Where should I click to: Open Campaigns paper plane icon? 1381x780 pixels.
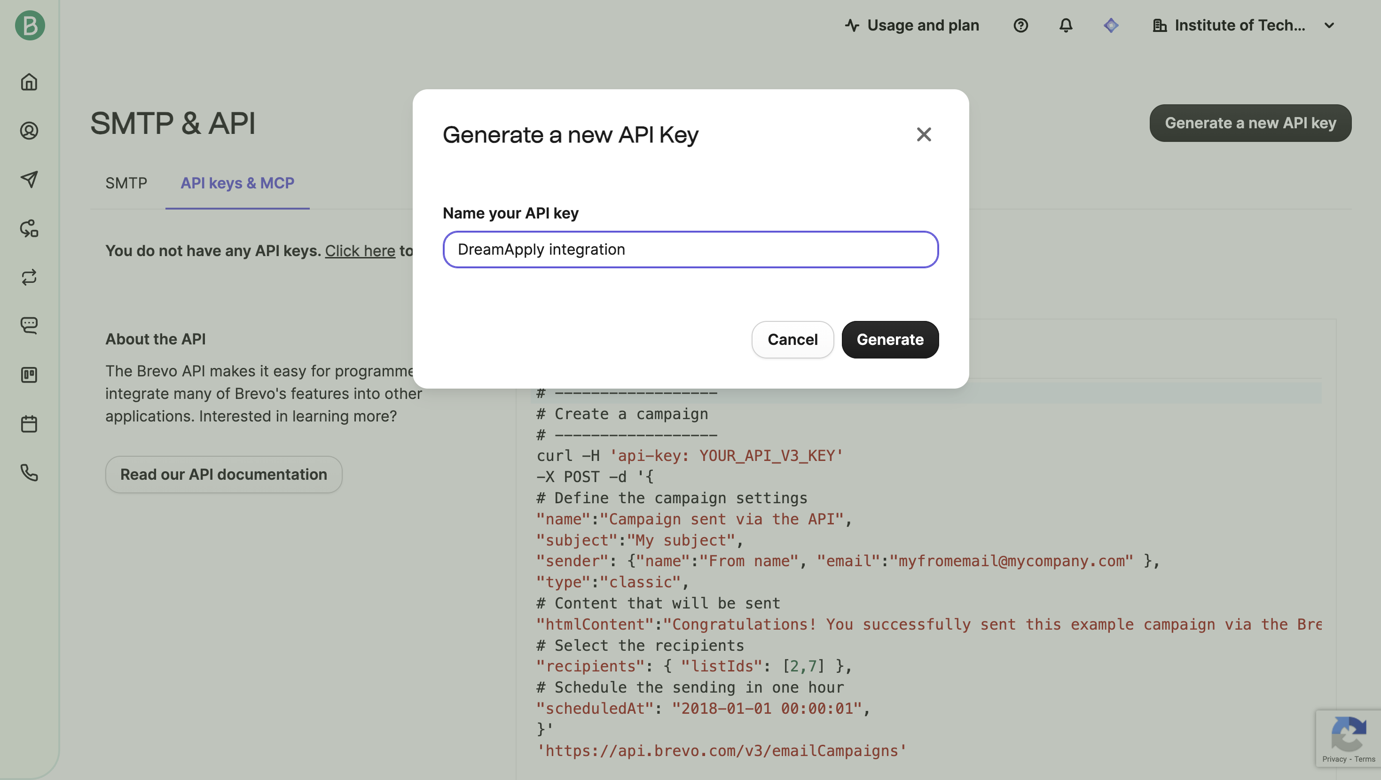coord(29,179)
